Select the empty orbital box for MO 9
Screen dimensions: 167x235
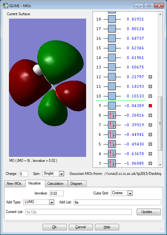click(x=112, y=106)
